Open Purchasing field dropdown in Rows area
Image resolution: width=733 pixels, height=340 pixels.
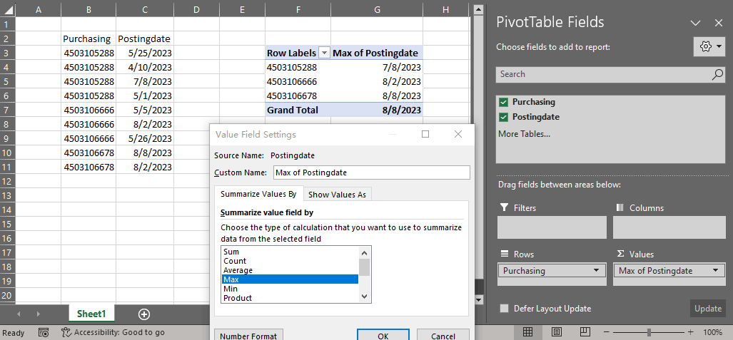click(596, 270)
